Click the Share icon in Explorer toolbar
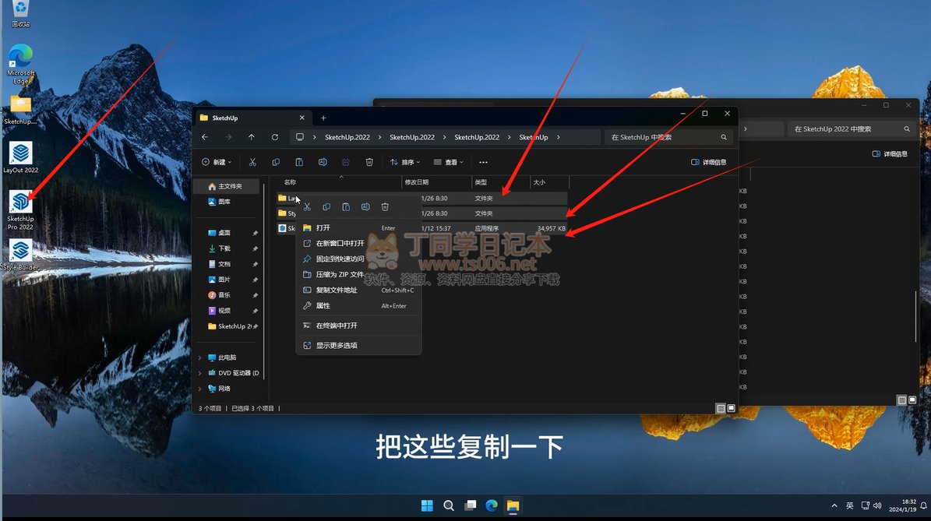The image size is (931, 521). [x=346, y=162]
